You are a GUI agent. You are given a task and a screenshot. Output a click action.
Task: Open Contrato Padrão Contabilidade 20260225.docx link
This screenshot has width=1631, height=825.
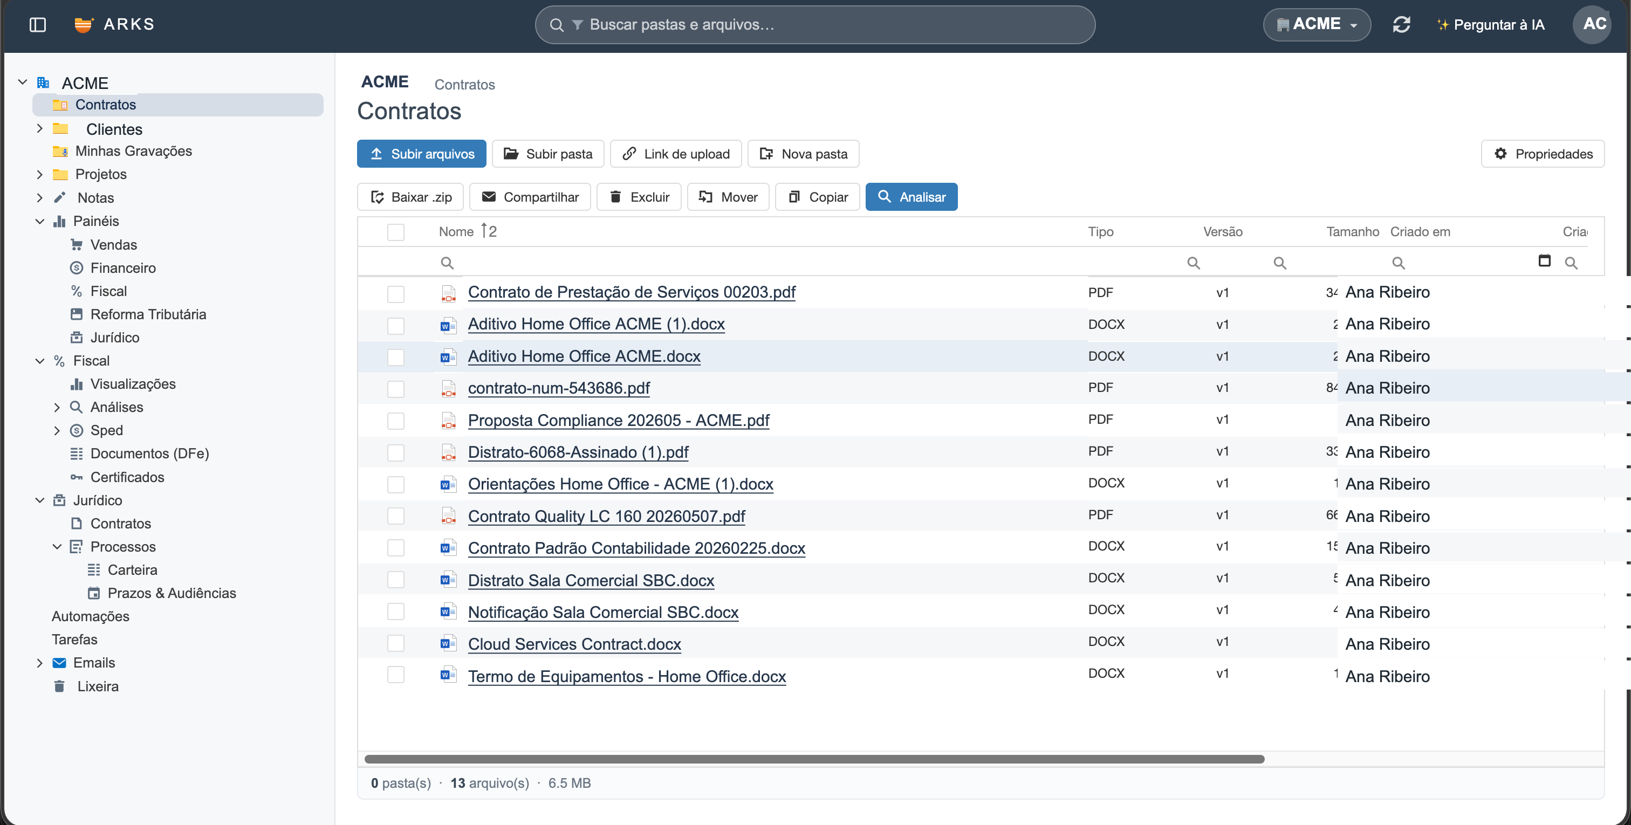[x=636, y=548]
